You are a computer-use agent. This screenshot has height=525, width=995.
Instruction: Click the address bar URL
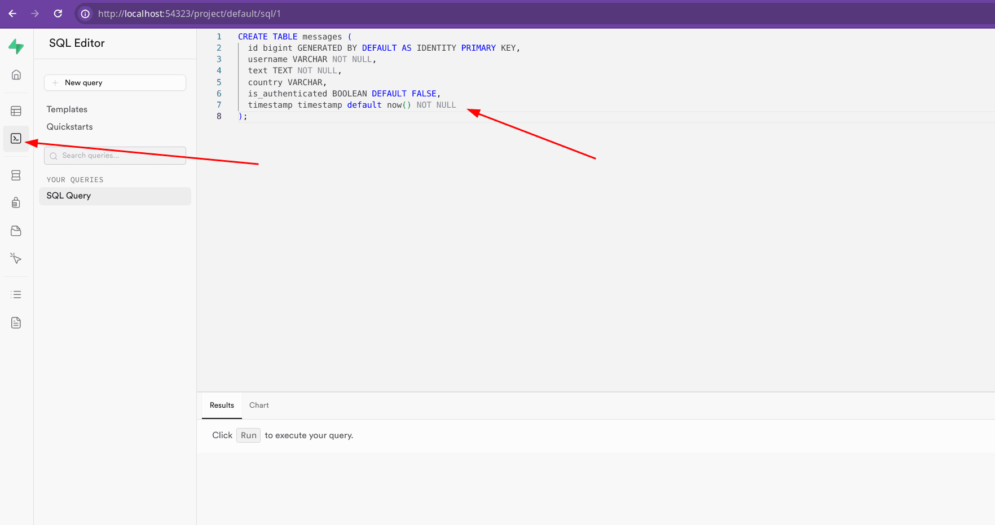(190, 14)
